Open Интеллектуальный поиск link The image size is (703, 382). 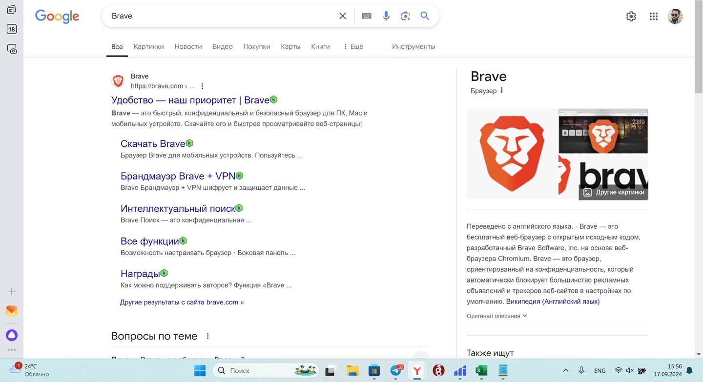coord(178,209)
